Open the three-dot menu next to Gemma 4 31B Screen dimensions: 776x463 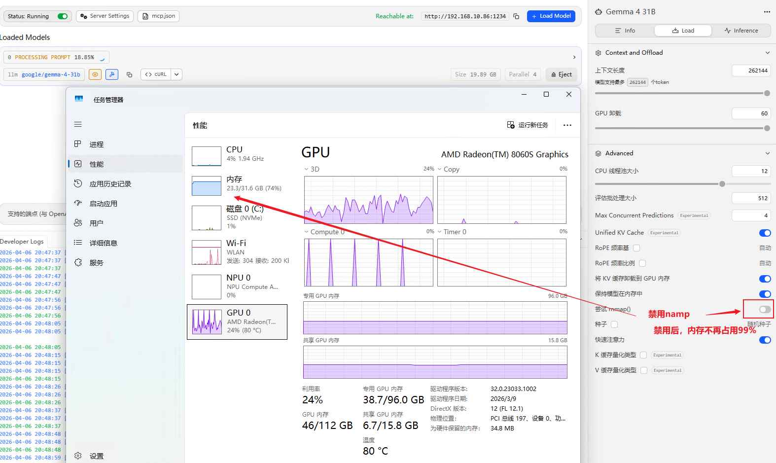point(767,12)
